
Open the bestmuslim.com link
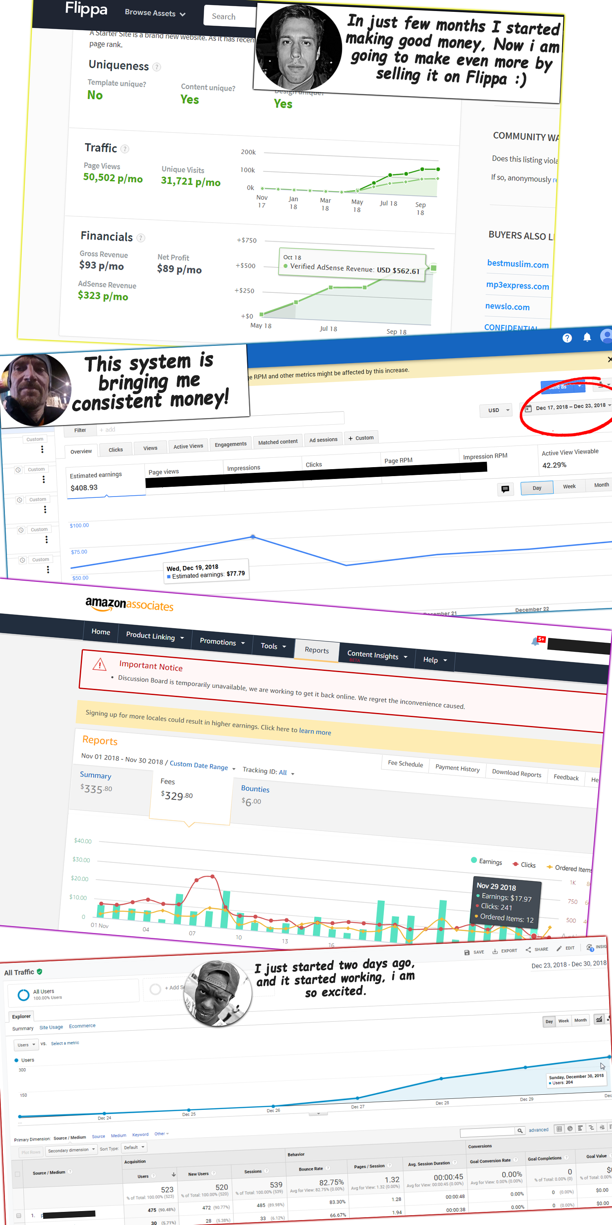click(x=517, y=264)
